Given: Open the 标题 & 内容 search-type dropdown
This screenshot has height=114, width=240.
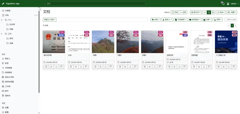Looking at the screenshot, I should pos(49,19).
